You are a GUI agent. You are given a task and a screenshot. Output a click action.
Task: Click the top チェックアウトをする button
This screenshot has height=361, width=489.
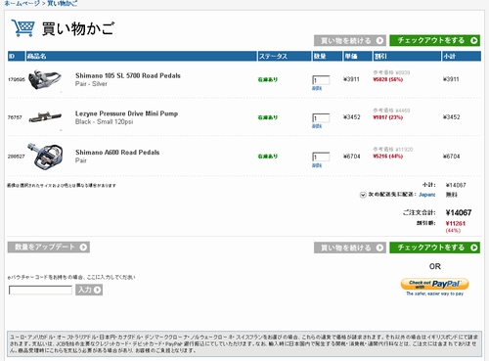(434, 40)
